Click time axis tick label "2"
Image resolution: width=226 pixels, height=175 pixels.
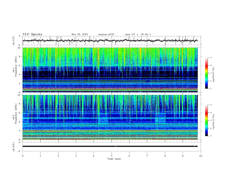point(58,156)
